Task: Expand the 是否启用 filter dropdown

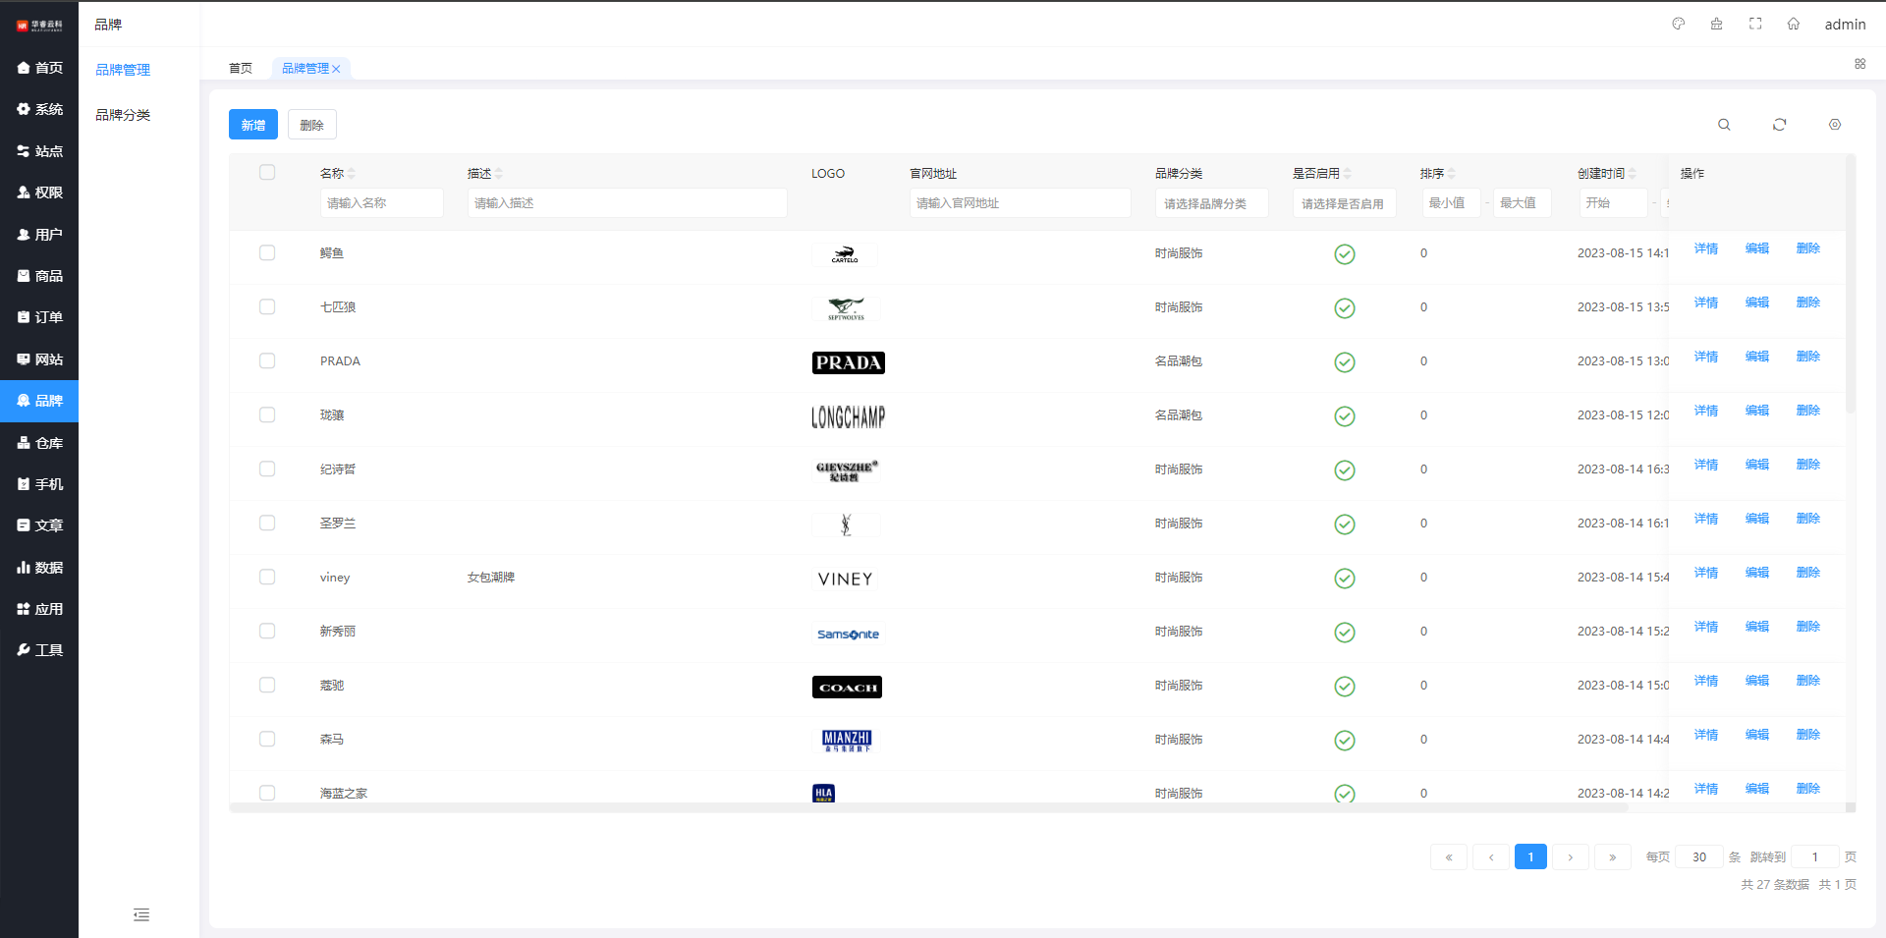Action: (x=1343, y=203)
